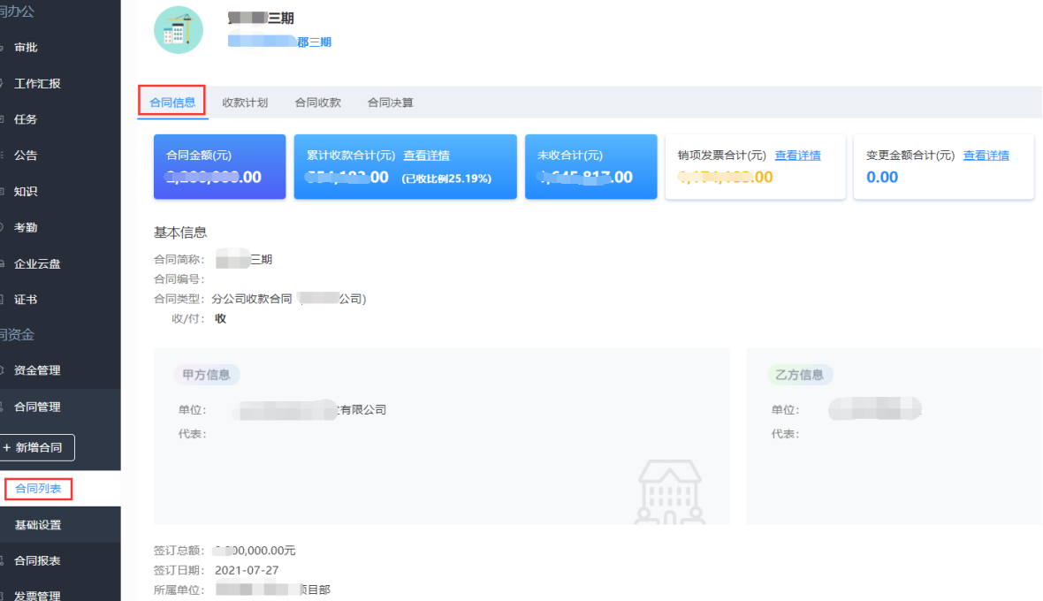
Task: Expand 发票管理 menu section
Action: [x=37, y=596]
